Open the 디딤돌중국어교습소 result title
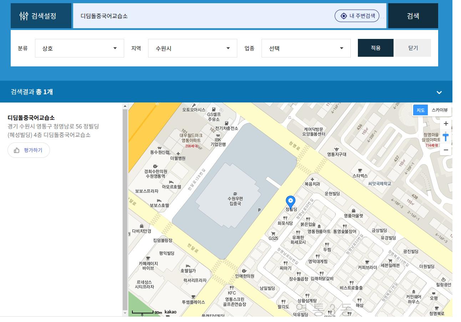 click(x=31, y=117)
